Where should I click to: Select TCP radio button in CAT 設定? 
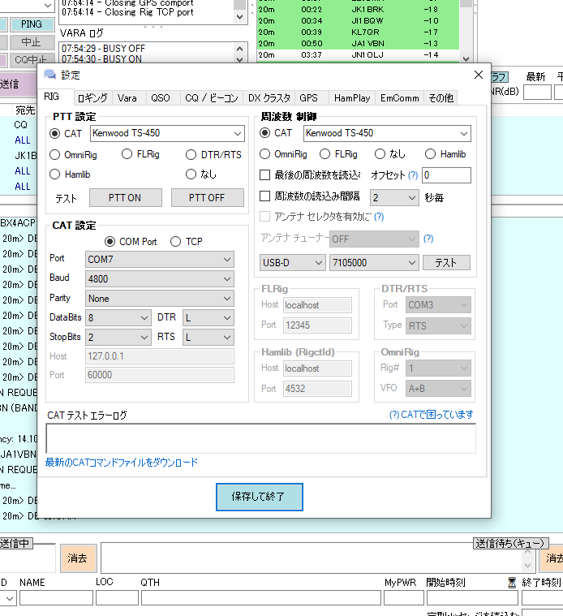coord(175,241)
